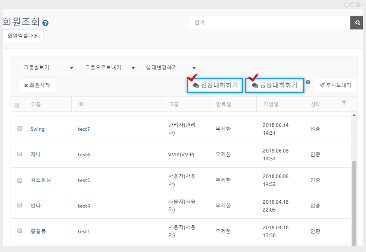
Task: Send push via 푸시보내기 paper plane button
Action: coord(335,85)
